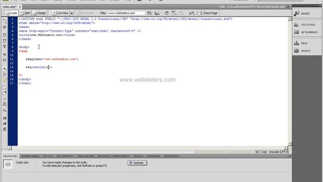This screenshot has height=182, width=323.
Task: Select the index.php document tab
Action: pos(10,7)
